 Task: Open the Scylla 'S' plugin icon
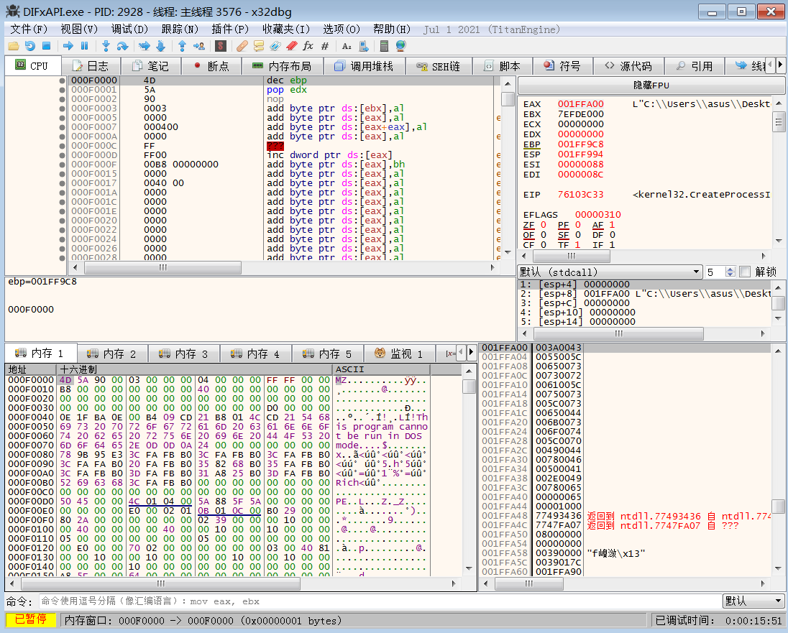(x=221, y=45)
